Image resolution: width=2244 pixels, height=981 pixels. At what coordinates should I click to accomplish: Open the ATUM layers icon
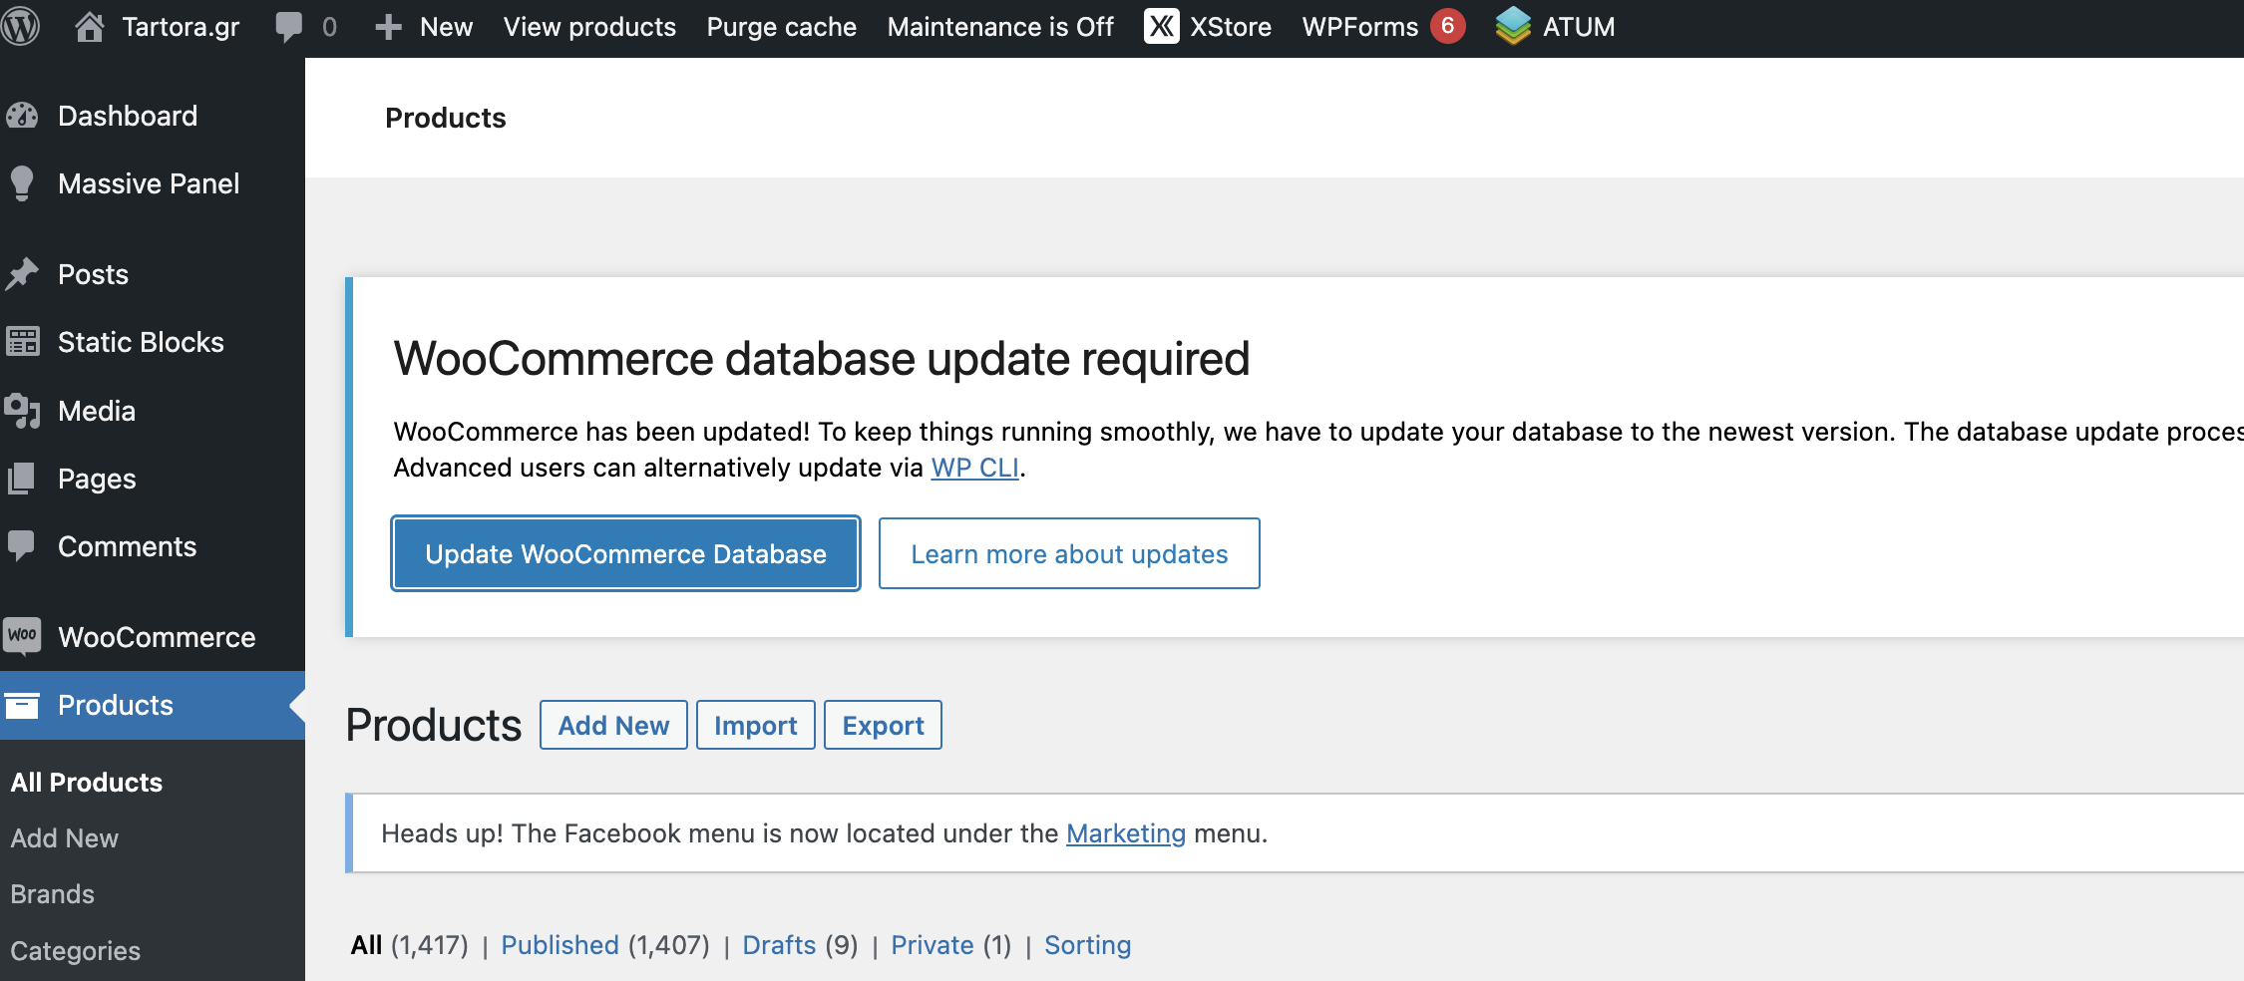pos(1512,27)
